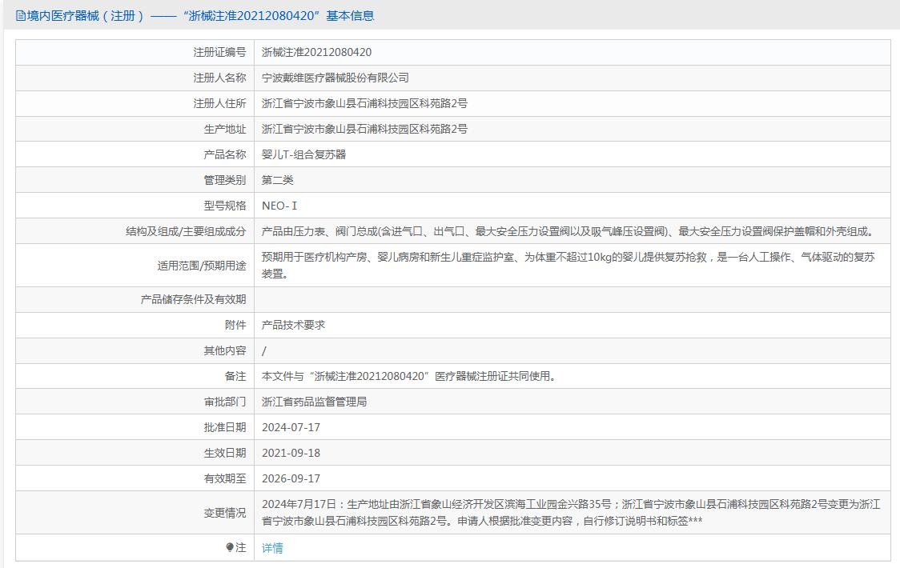Screen dimensions: 900x568
Task: Click the slash value of 其他内容
Action: [264, 350]
